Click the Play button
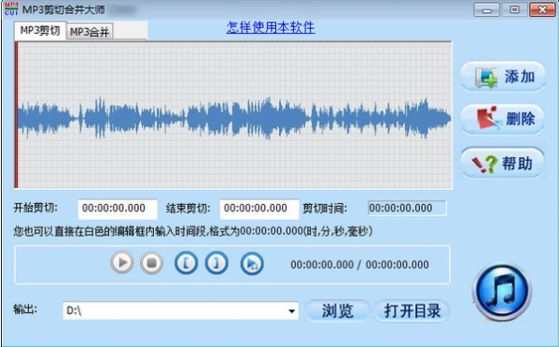Viewport: 559px width, 347px height. click(x=122, y=262)
